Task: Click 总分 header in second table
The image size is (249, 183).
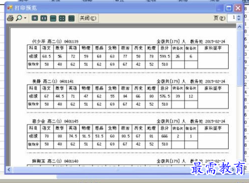Action: point(165,88)
